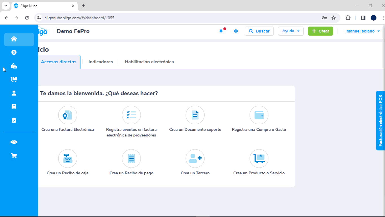Toggle the Chrome side panel

pyautogui.click(x=363, y=18)
